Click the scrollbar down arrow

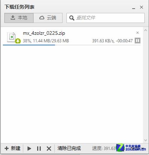point(145,140)
